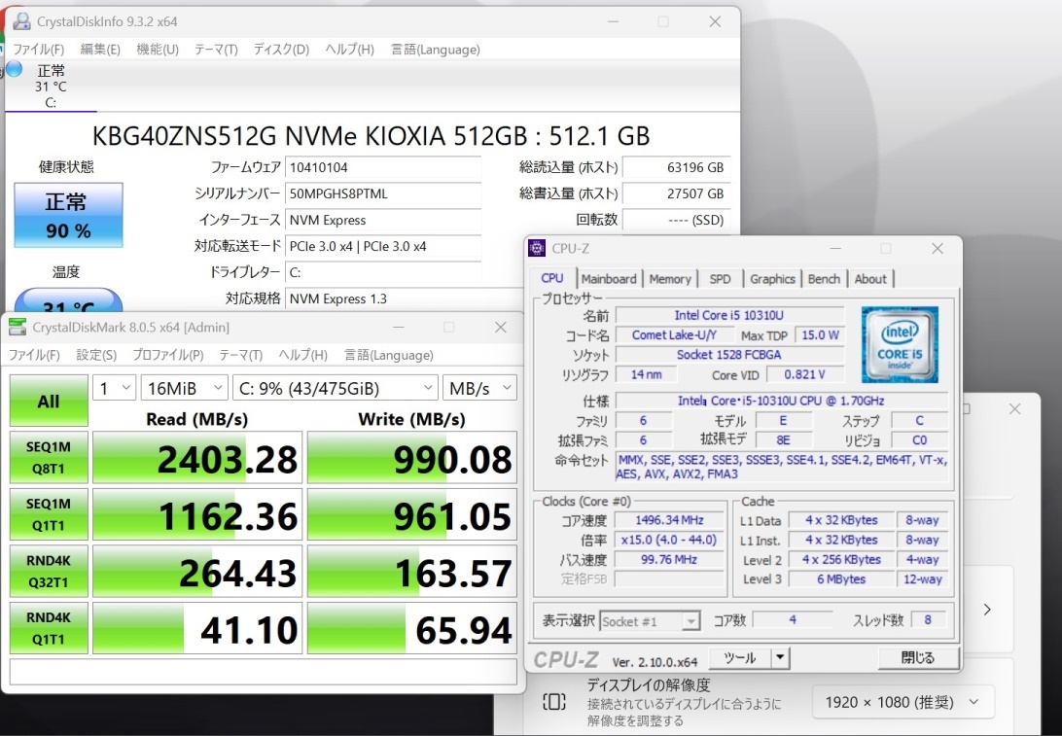Viewport: 1062px width, 736px height.
Task: Click the multiplier value x15.0 (4.0 - 44.0)
Action: 669,540
